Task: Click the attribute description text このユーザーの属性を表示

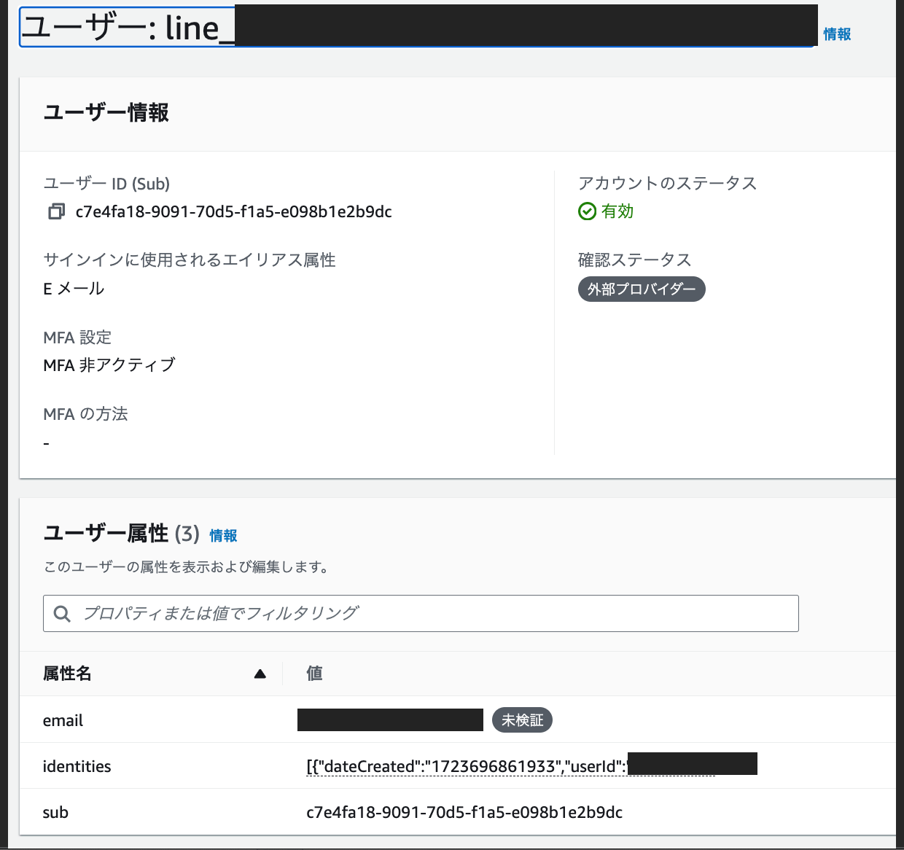Action: (186, 567)
